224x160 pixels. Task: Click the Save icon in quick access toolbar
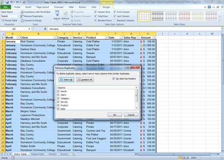[x=7, y=2]
